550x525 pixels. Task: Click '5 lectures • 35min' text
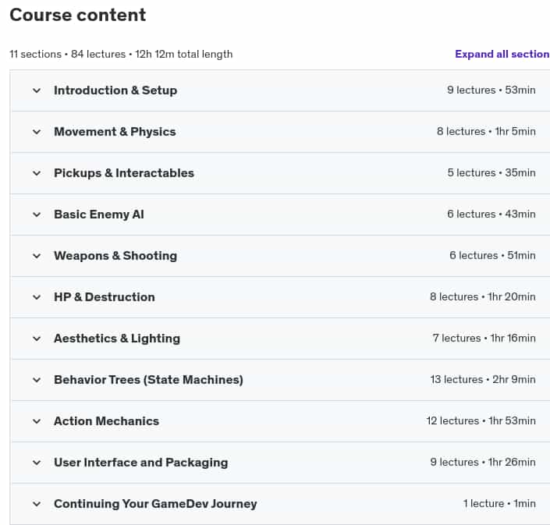tap(491, 173)
